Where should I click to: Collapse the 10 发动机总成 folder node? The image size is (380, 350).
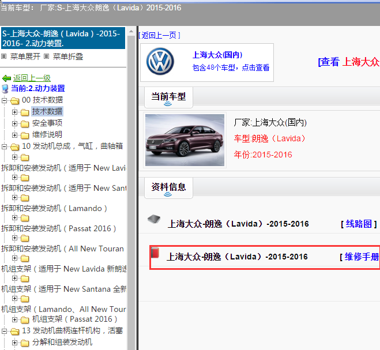click(x=4, y=146)
